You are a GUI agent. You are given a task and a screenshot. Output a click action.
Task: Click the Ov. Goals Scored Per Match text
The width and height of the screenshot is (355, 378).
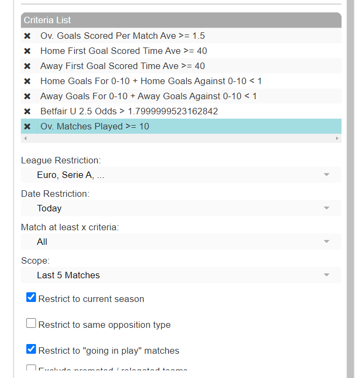[x=122, y=36]
